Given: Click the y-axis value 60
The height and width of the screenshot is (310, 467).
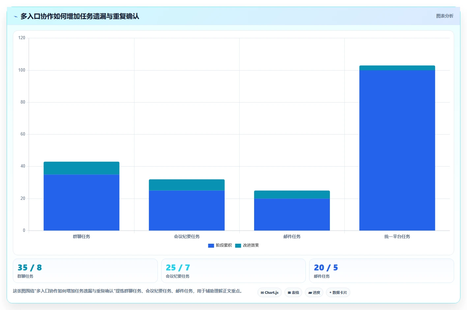Looking at the screenshot, I should pos(23,134).
